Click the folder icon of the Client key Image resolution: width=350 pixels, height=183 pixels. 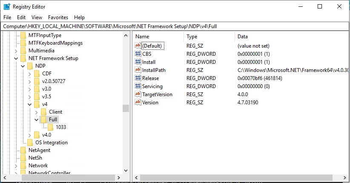44,112
